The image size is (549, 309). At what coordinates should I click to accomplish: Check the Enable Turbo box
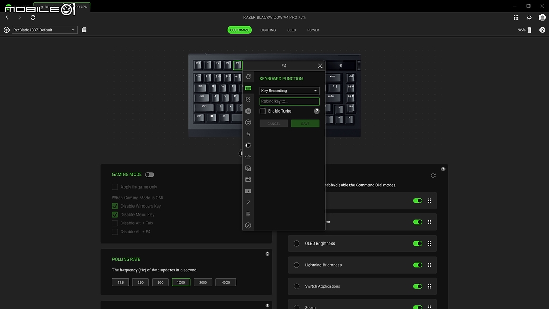(262, 111)
